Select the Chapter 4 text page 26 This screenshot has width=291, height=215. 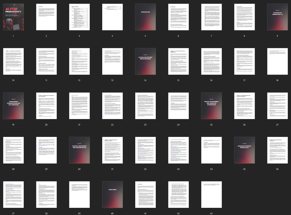[x=244, y=106]
